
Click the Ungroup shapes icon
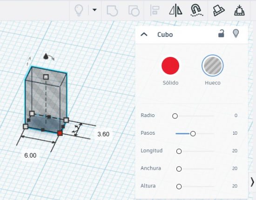[134, 11]
